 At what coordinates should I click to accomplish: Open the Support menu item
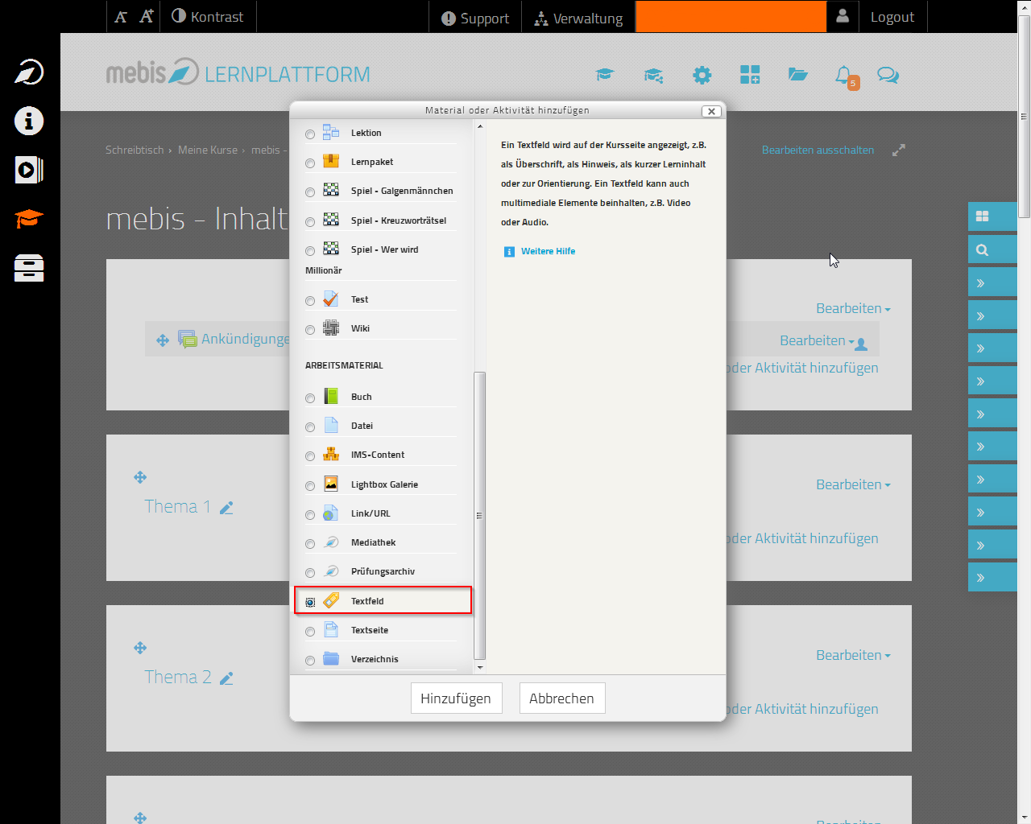tap(475, 18)
